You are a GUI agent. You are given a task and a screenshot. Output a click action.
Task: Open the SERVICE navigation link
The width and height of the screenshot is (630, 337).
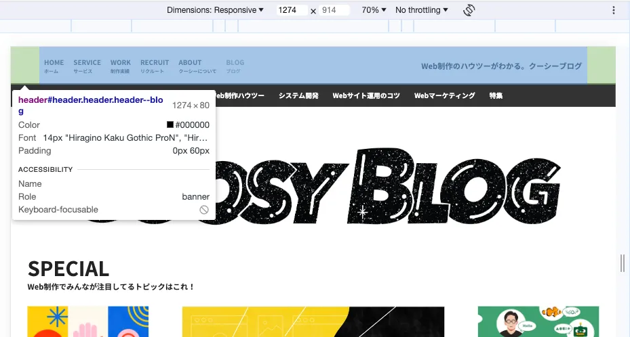point(87,66)
